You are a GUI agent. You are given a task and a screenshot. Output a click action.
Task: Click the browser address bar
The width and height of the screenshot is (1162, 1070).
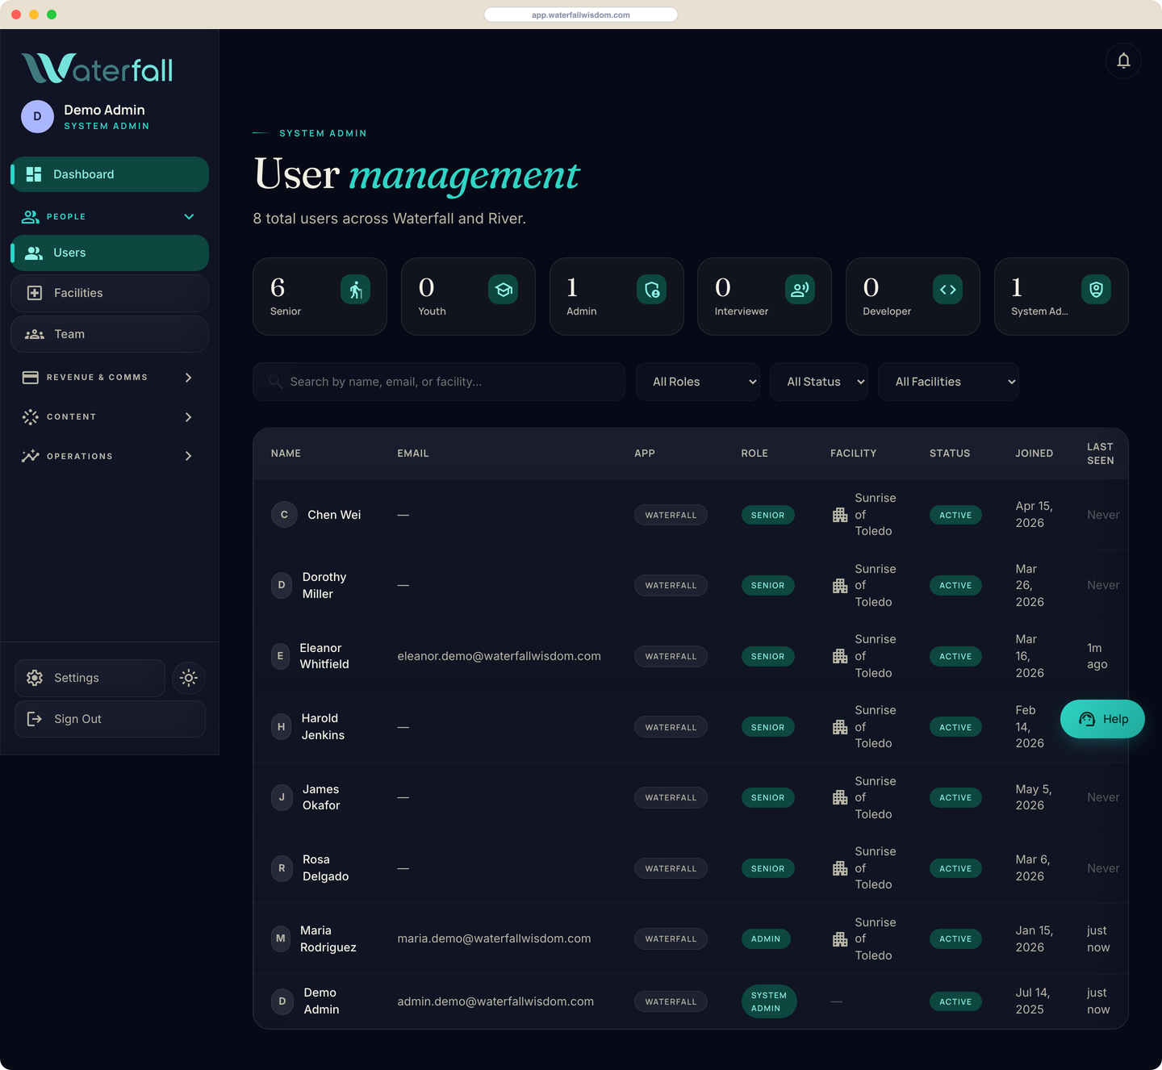[x=581, y=15]
